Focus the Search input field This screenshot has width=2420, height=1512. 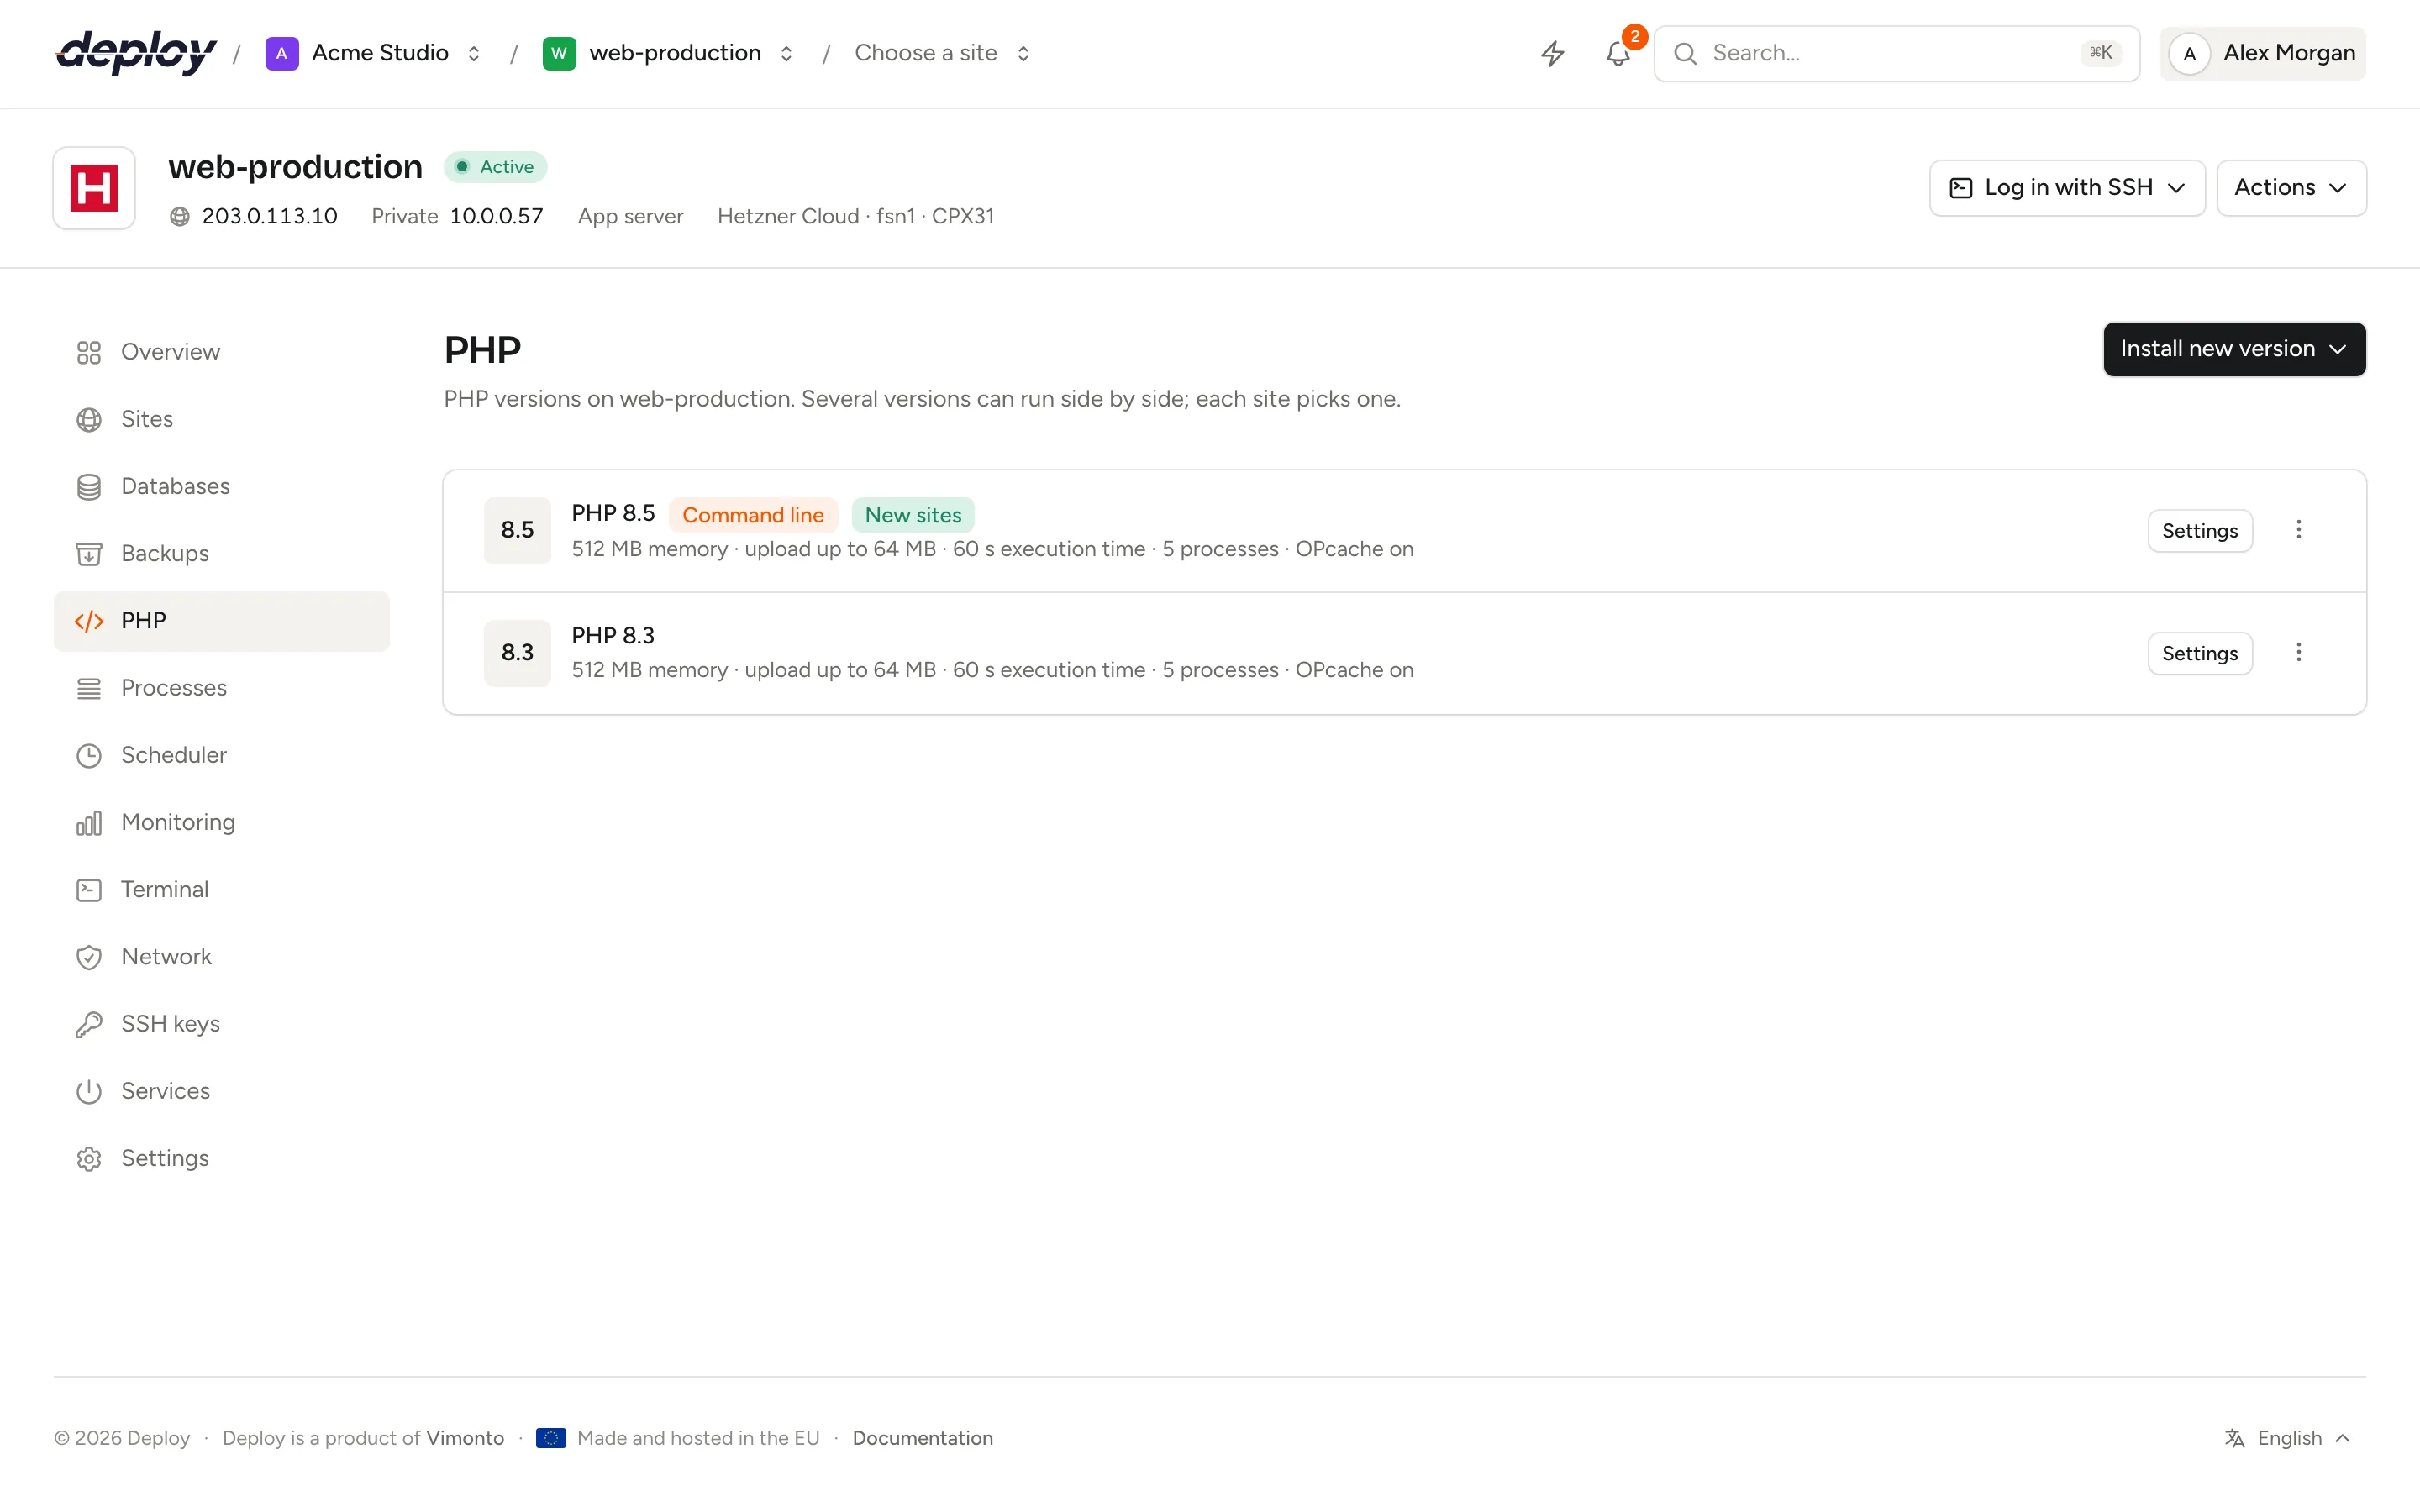pyautogui.click(x=1896, y=53)
